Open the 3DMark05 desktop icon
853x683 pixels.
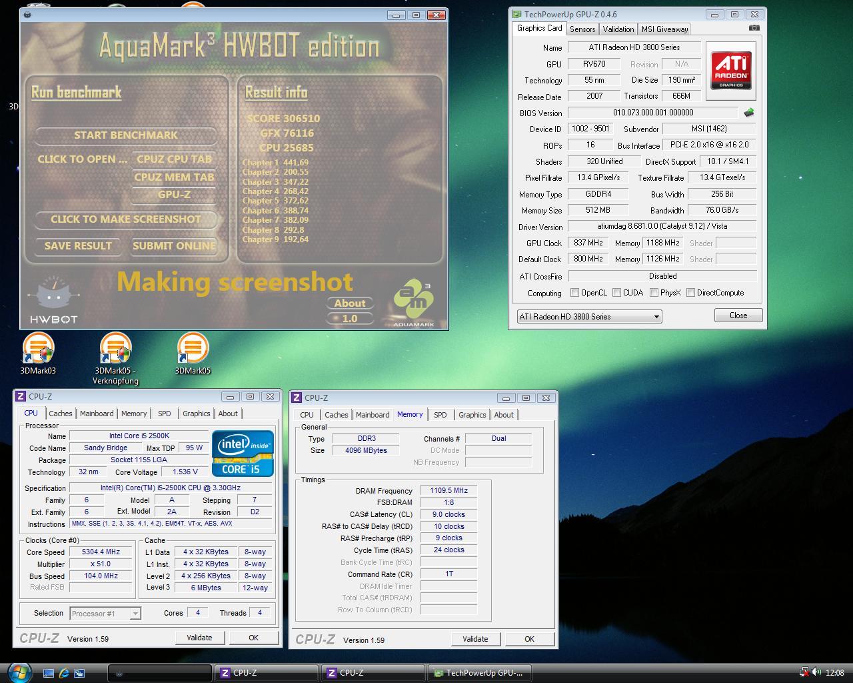click(193, 354)
